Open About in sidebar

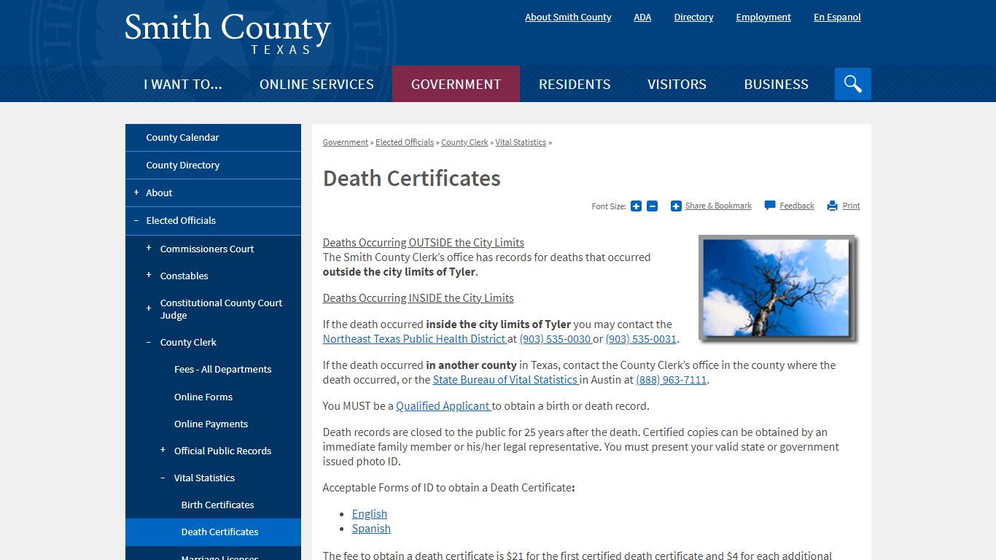[159, 193]
